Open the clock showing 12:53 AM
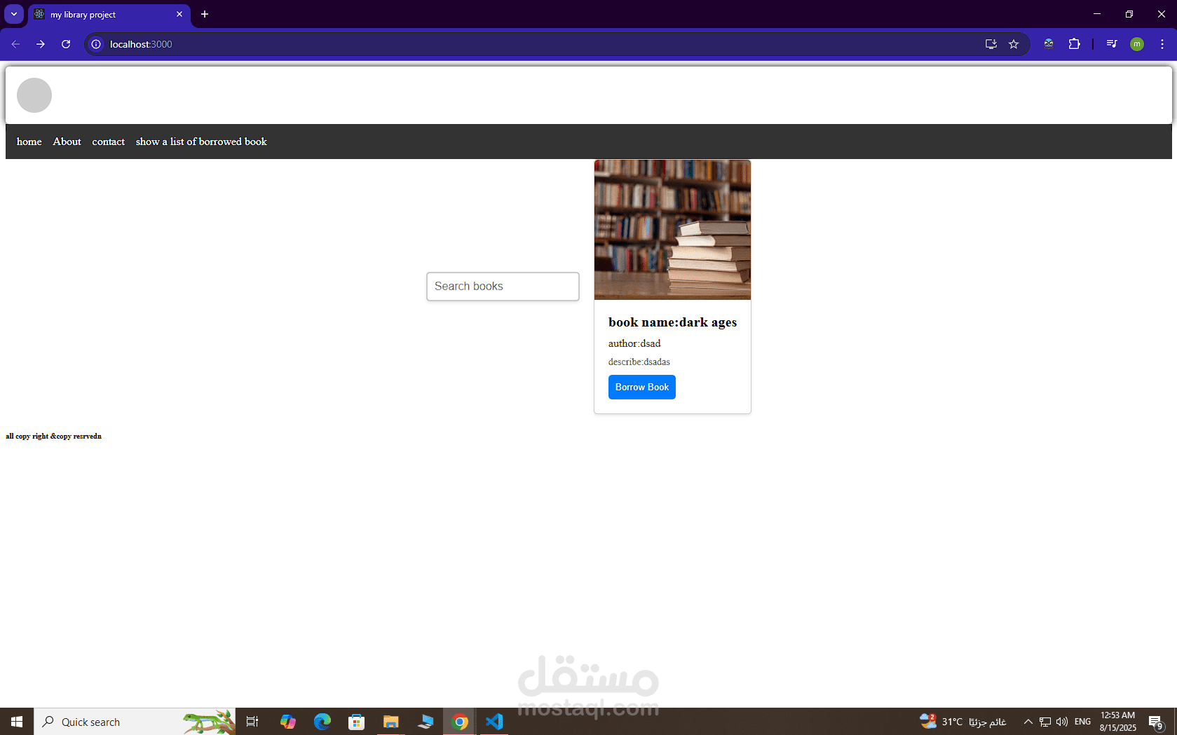The height and width of the screenshot is (735, 1177). click(x=1117, y=722)
